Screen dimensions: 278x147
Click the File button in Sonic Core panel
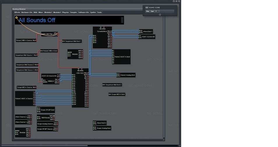click(x=147, y=11)
